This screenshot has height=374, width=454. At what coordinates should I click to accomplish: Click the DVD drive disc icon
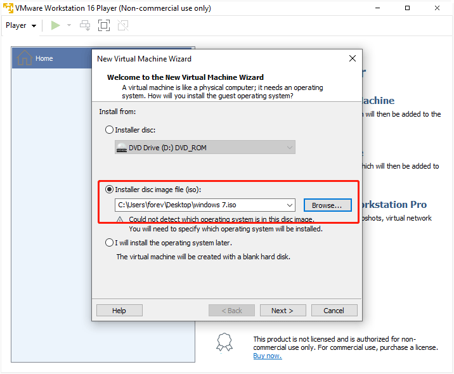click(122, 148)
